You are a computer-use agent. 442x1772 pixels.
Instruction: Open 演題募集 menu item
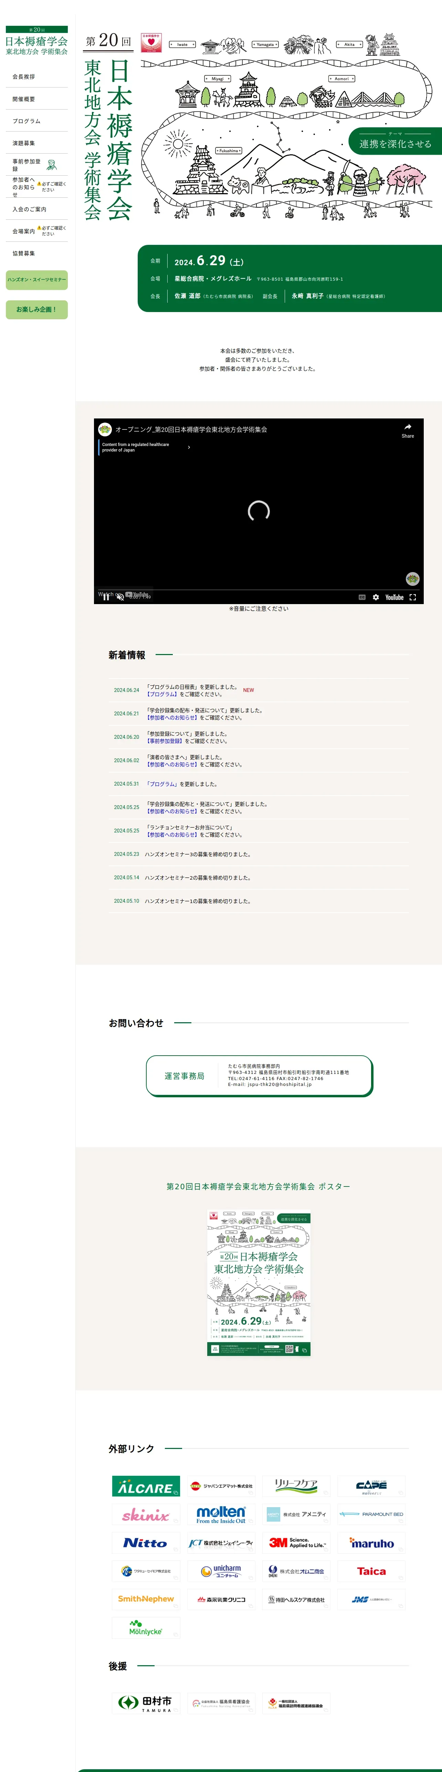point(37,143)
